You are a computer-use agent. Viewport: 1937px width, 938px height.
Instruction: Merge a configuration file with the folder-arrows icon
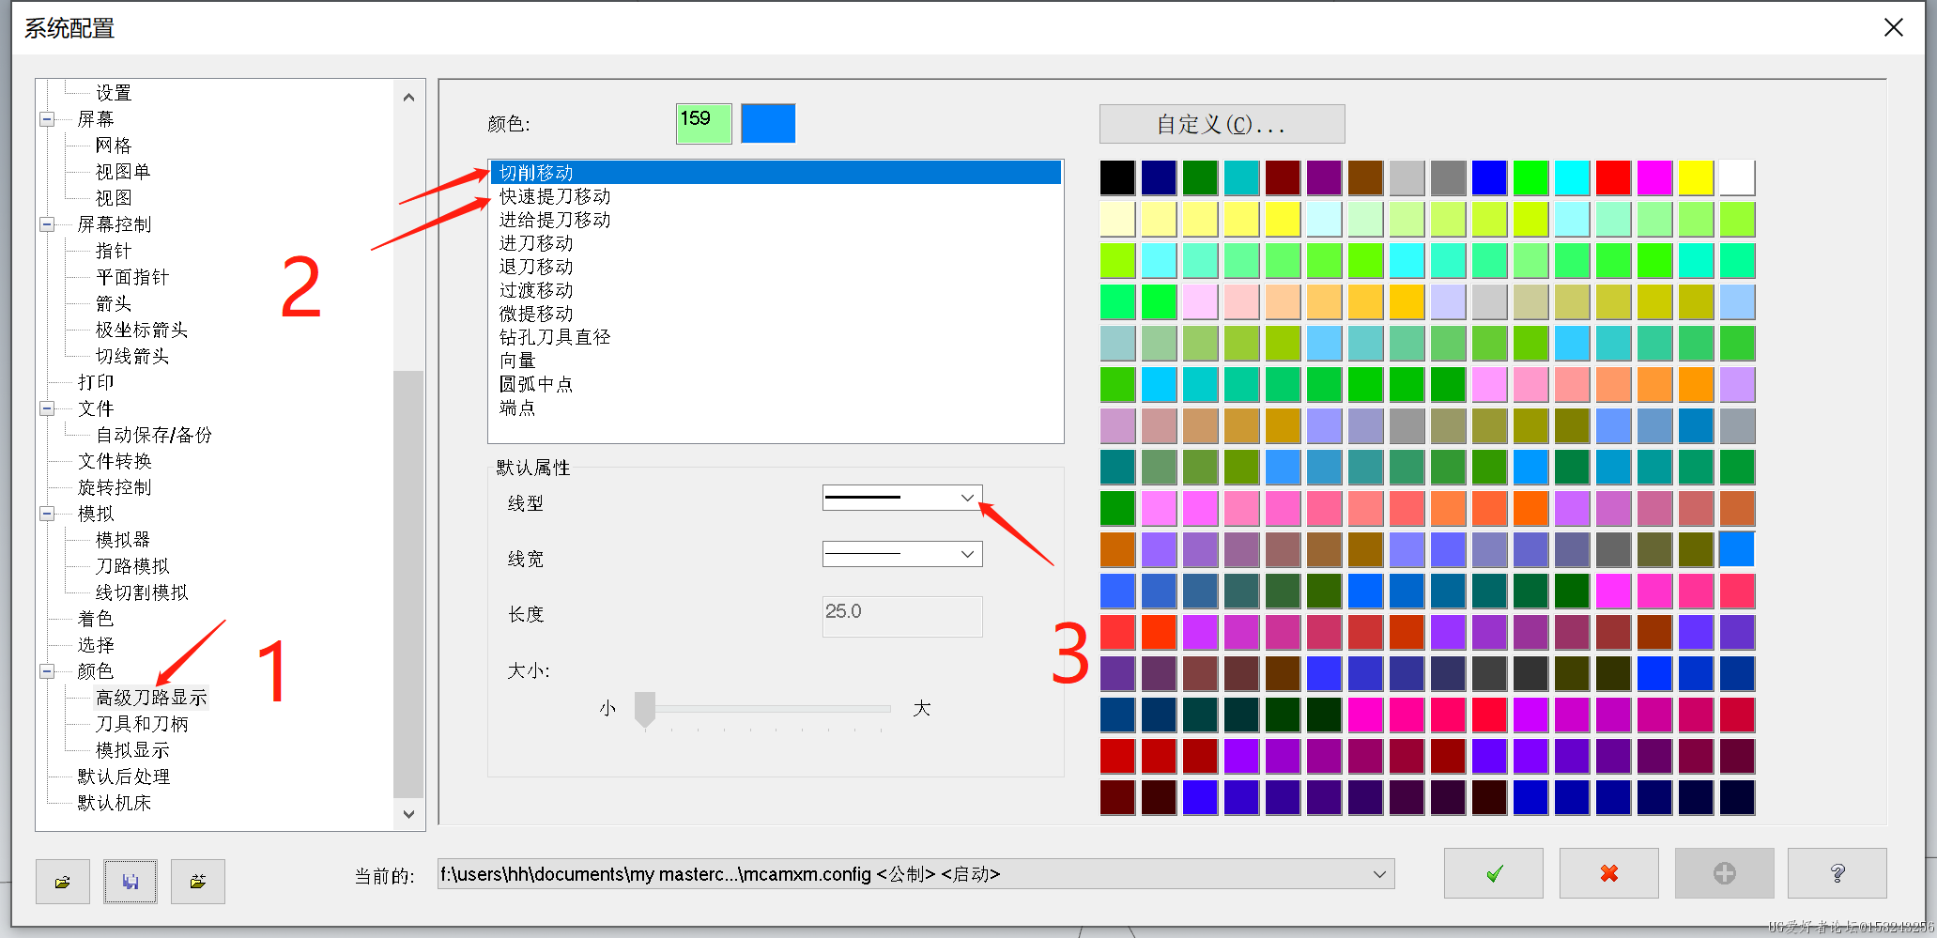coord(198,882)
